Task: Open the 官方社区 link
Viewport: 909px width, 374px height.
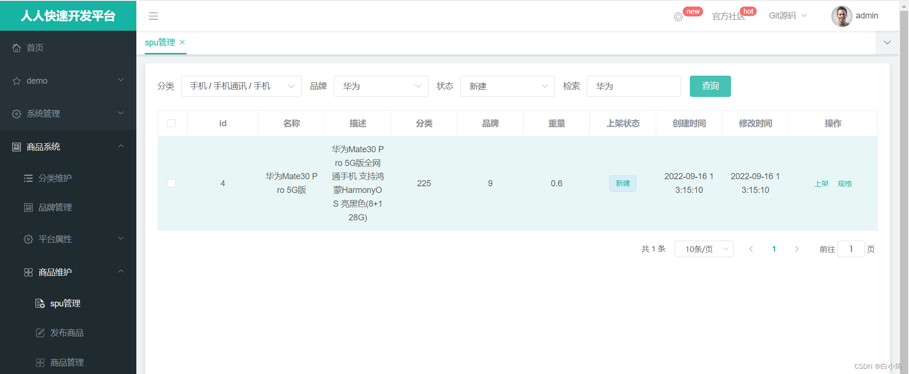Action: click(x=729, y=17)
